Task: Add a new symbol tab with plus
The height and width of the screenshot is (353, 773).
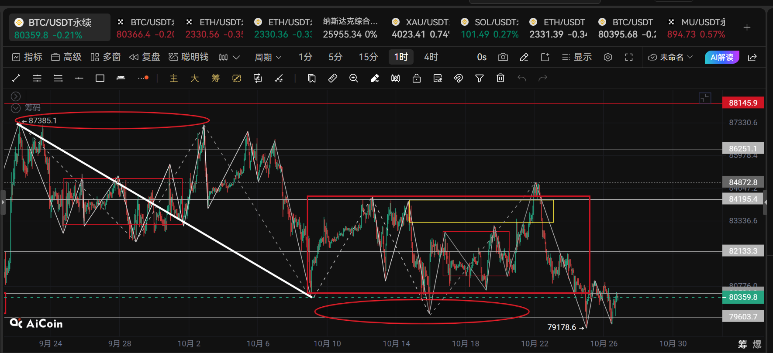Action: pyautogui.click(x=747, y=27)
